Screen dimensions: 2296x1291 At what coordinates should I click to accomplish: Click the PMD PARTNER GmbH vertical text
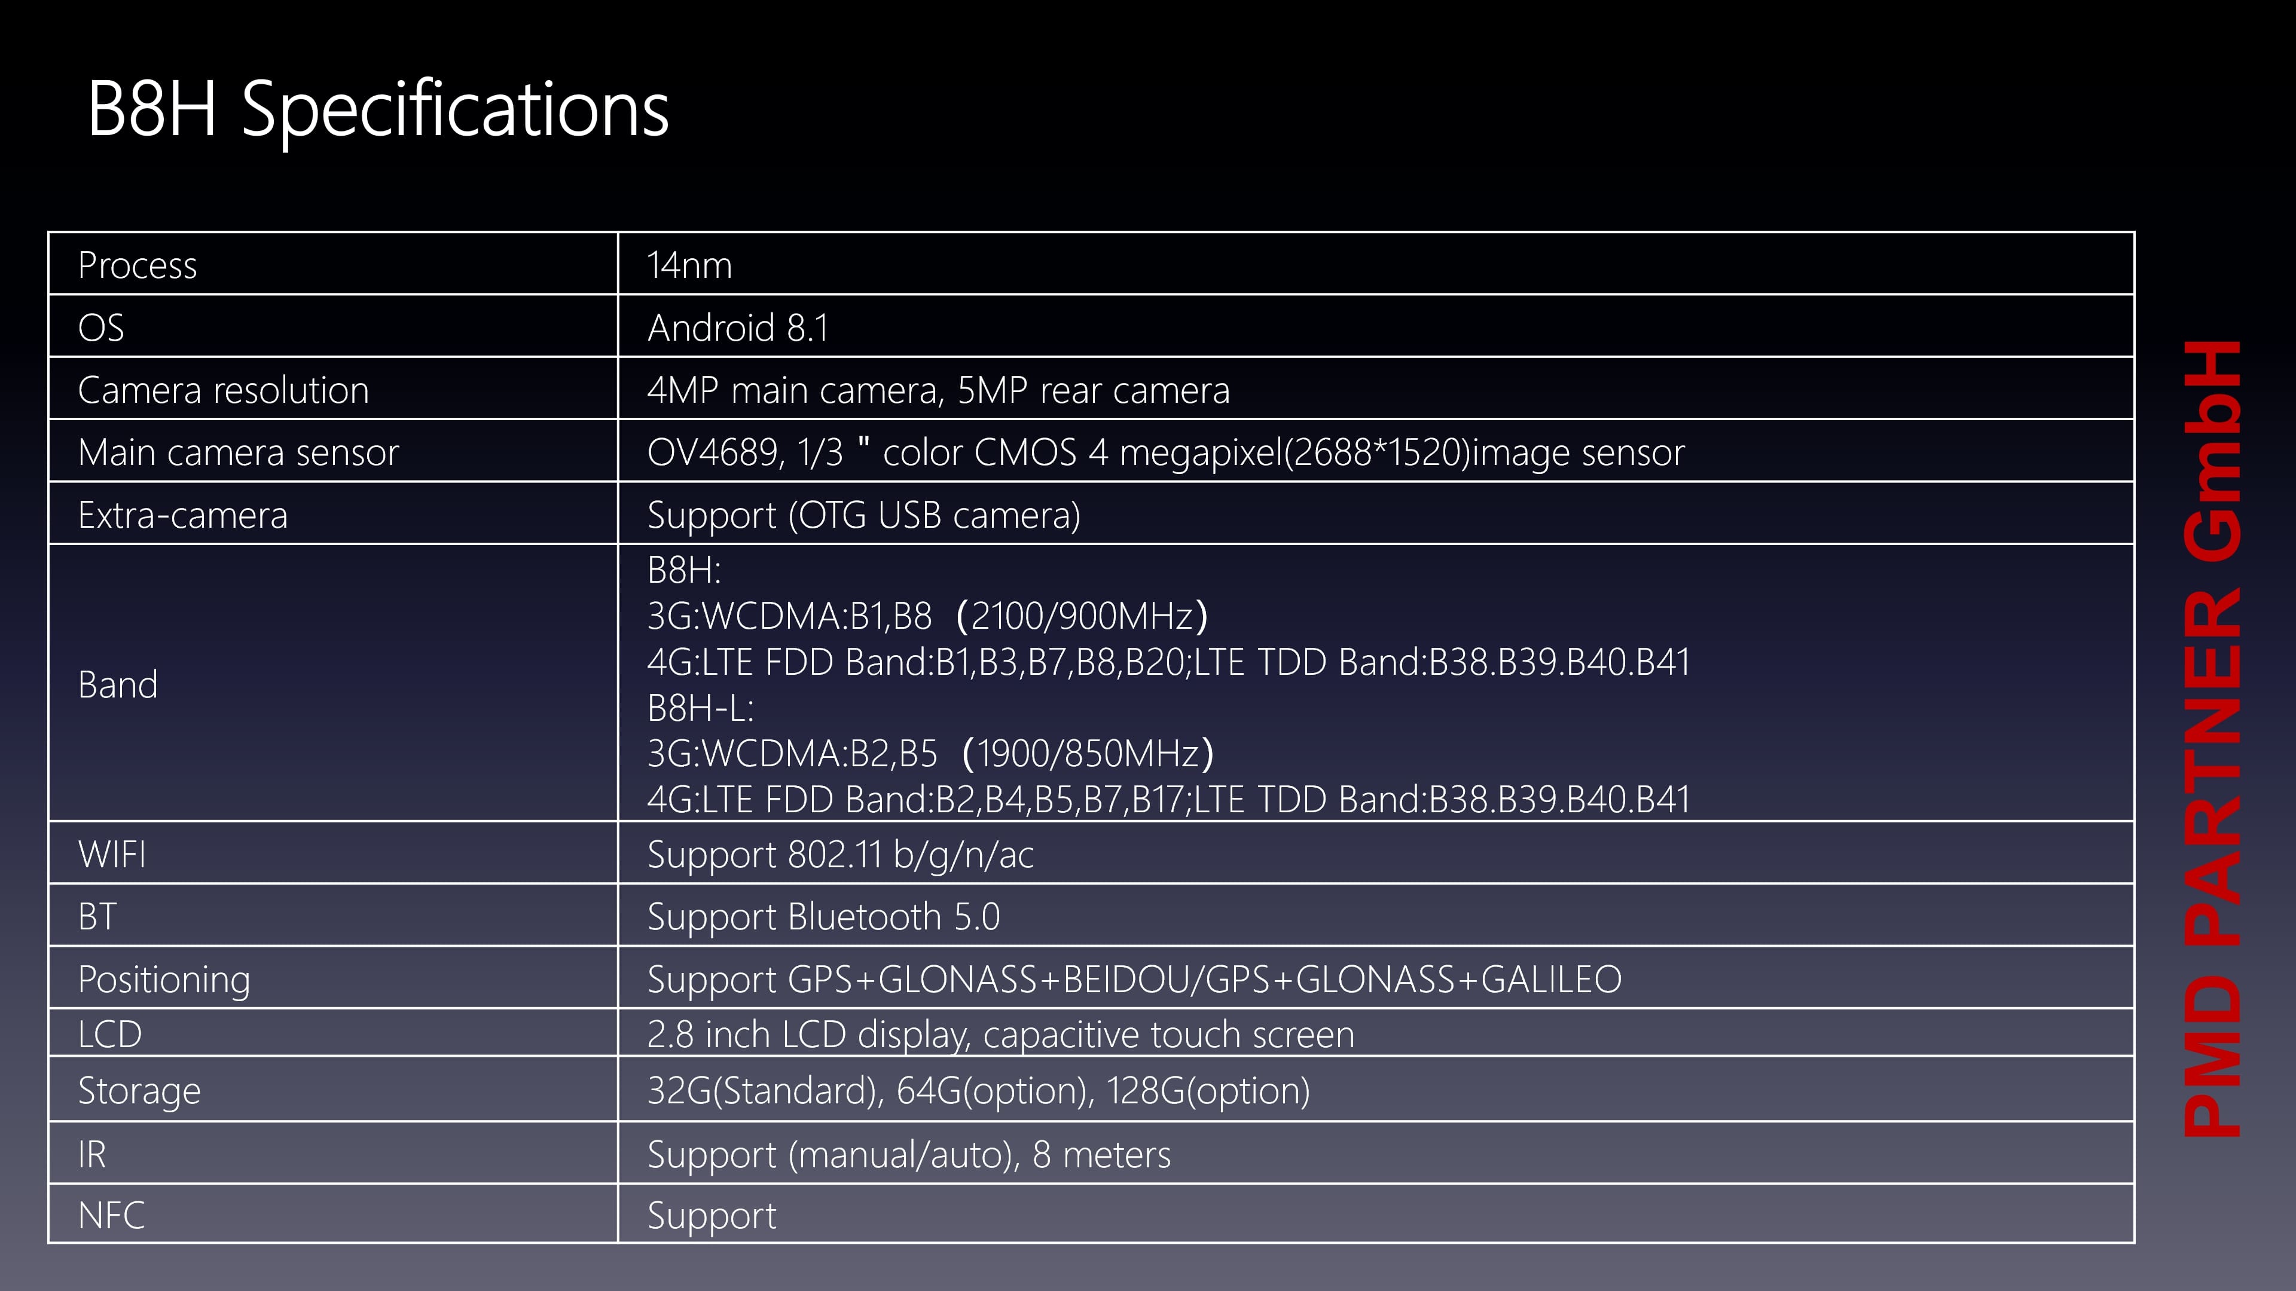point(2212,739)
